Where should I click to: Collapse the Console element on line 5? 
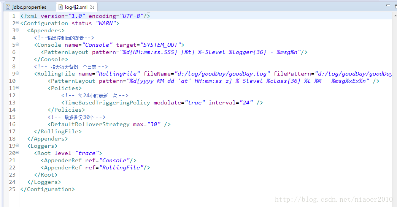click(17, 44)
